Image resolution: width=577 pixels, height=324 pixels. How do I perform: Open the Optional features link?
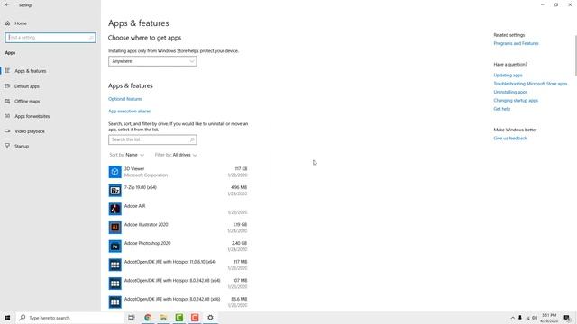(125, 99)
